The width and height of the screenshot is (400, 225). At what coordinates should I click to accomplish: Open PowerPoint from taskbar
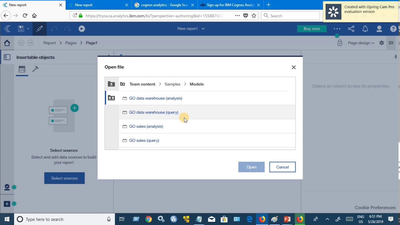coord(287,219)
